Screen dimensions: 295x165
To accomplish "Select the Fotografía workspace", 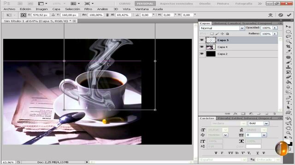I will pos(243,4).
